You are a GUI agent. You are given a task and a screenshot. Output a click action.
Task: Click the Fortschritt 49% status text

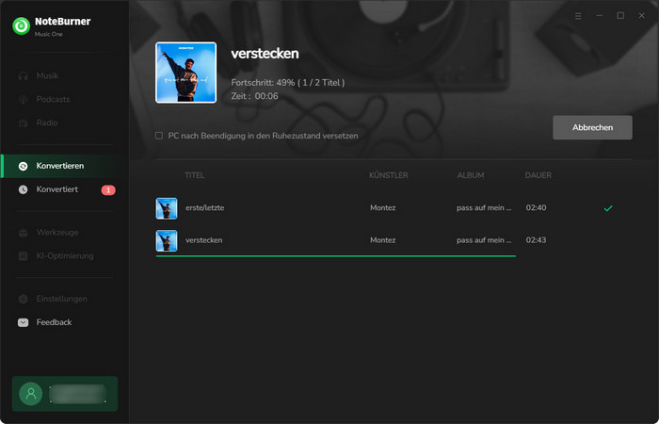coord(288,83)
